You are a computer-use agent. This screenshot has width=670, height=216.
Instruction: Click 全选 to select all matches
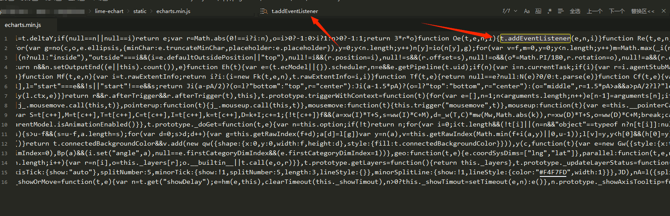[x=575, y=11]
